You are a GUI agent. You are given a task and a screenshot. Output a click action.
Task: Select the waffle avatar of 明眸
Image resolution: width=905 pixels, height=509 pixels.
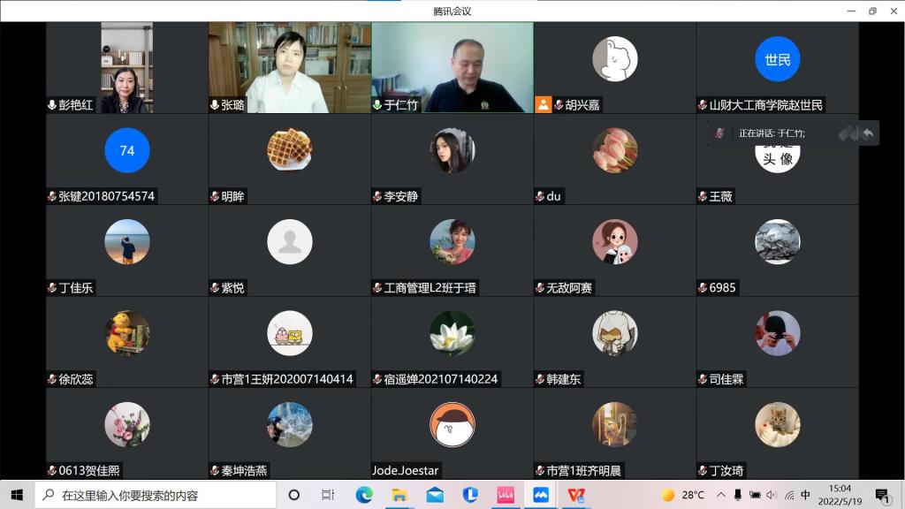290,150
